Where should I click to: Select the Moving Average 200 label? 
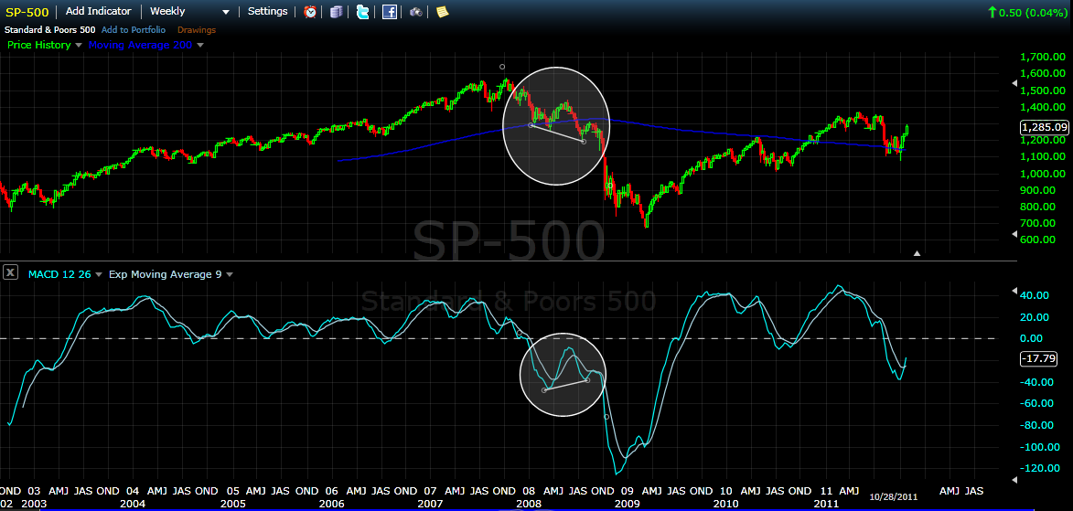point(140,45)
